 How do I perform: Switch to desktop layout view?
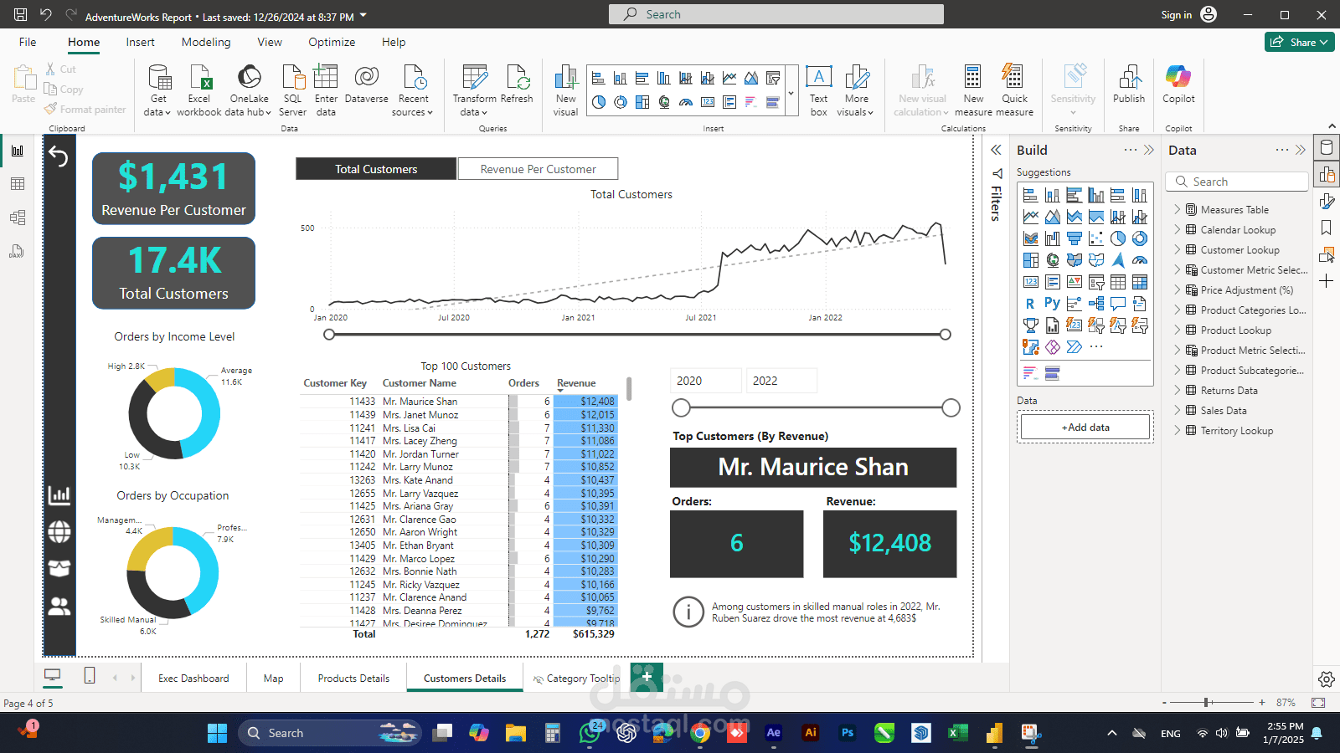[53, 675]
